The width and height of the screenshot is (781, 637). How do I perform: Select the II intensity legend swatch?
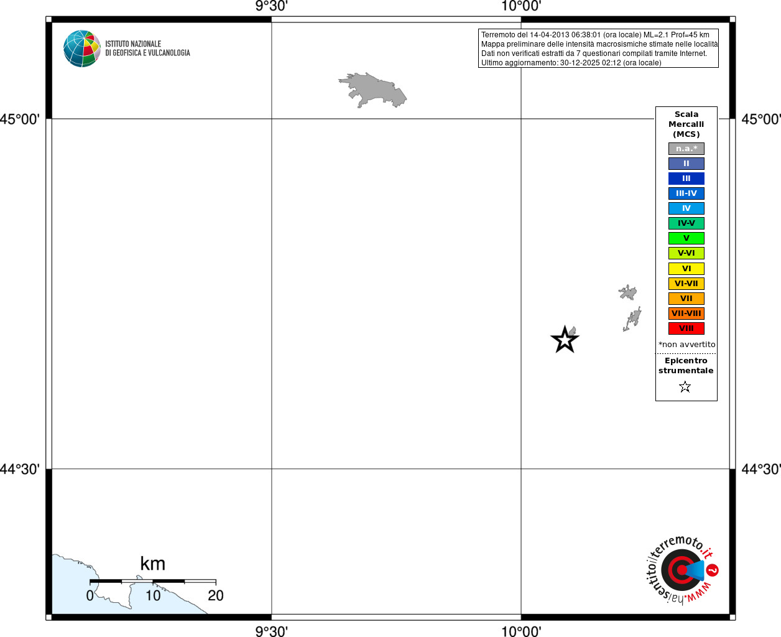point(686,164)
